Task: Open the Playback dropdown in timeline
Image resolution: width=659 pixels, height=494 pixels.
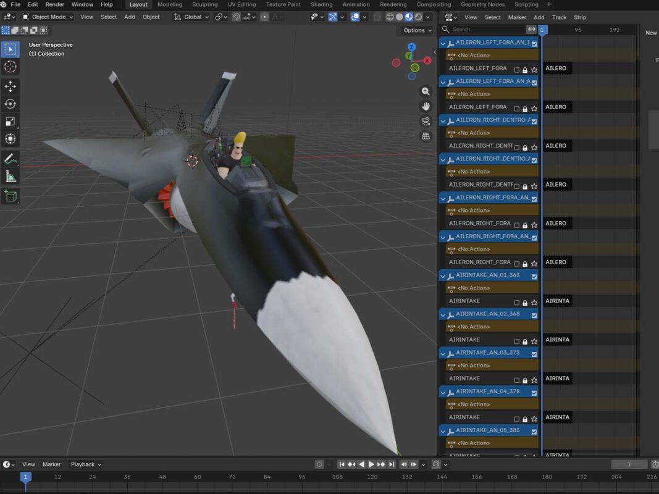Action: click(86, 464)
